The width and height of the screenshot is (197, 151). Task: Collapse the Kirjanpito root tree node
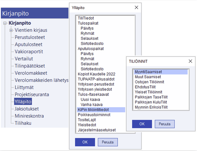click(x=5, y=23)
